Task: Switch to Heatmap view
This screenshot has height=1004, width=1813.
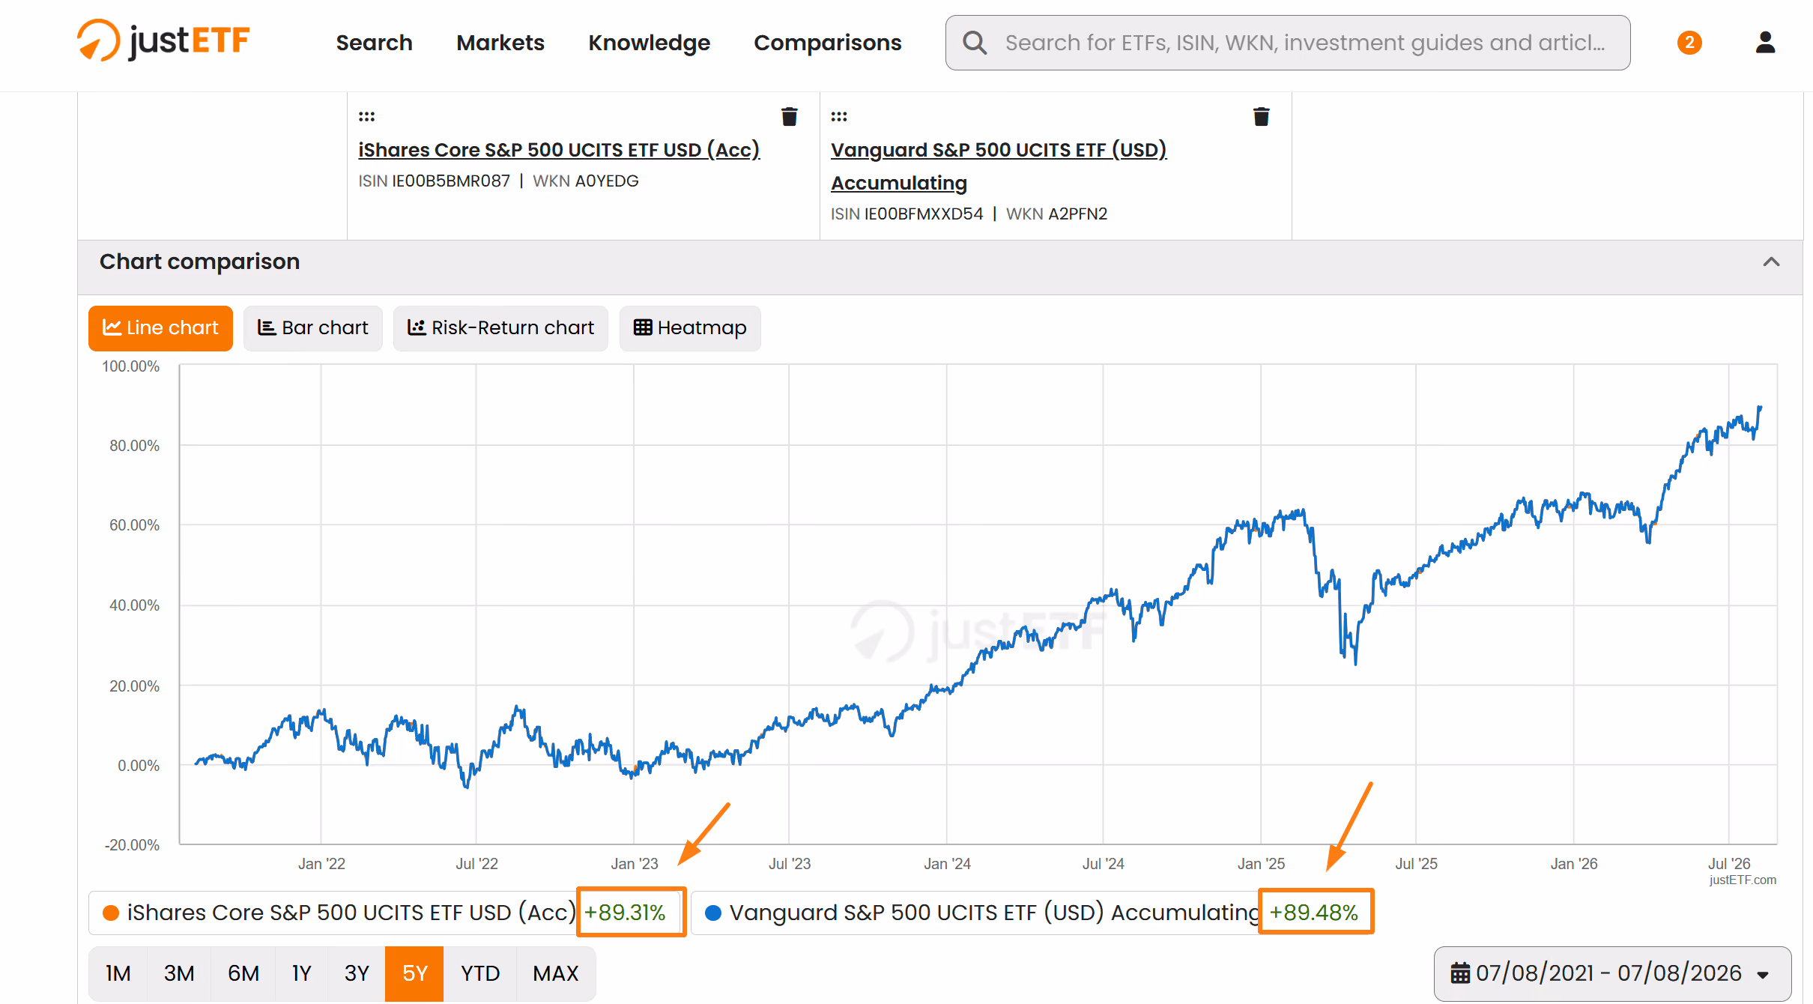Action: [x=690, y=328]
